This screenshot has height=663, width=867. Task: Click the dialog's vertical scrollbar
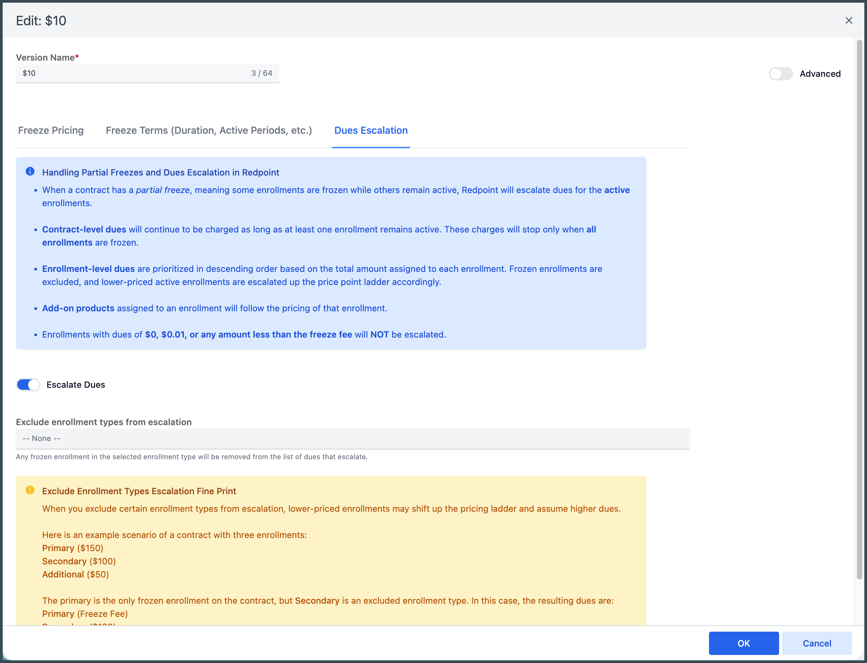[x=859, y=308]
